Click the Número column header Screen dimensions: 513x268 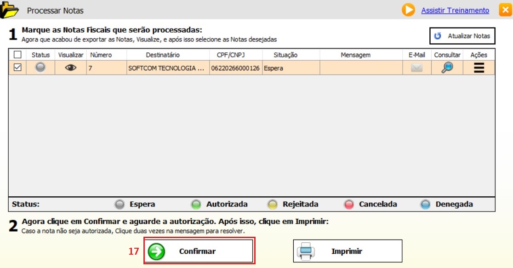[101, 55]
